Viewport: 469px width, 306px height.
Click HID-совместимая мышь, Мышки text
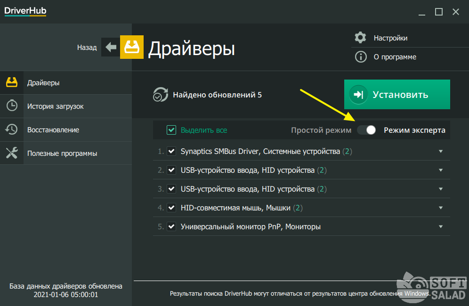pos(242,208)
